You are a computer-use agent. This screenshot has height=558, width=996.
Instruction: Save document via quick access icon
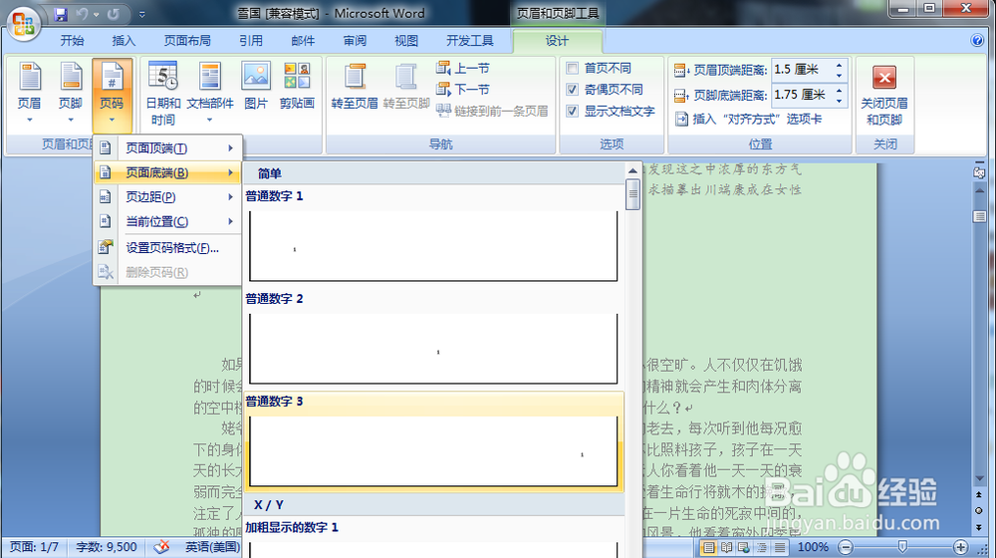pyautogui.click(x=61, y=14)
